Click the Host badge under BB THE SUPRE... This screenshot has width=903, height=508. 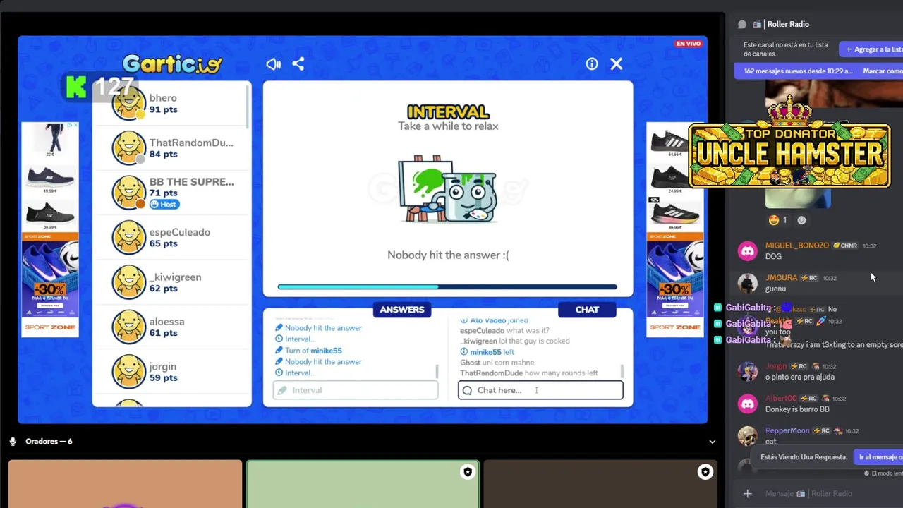coord(164,205)
